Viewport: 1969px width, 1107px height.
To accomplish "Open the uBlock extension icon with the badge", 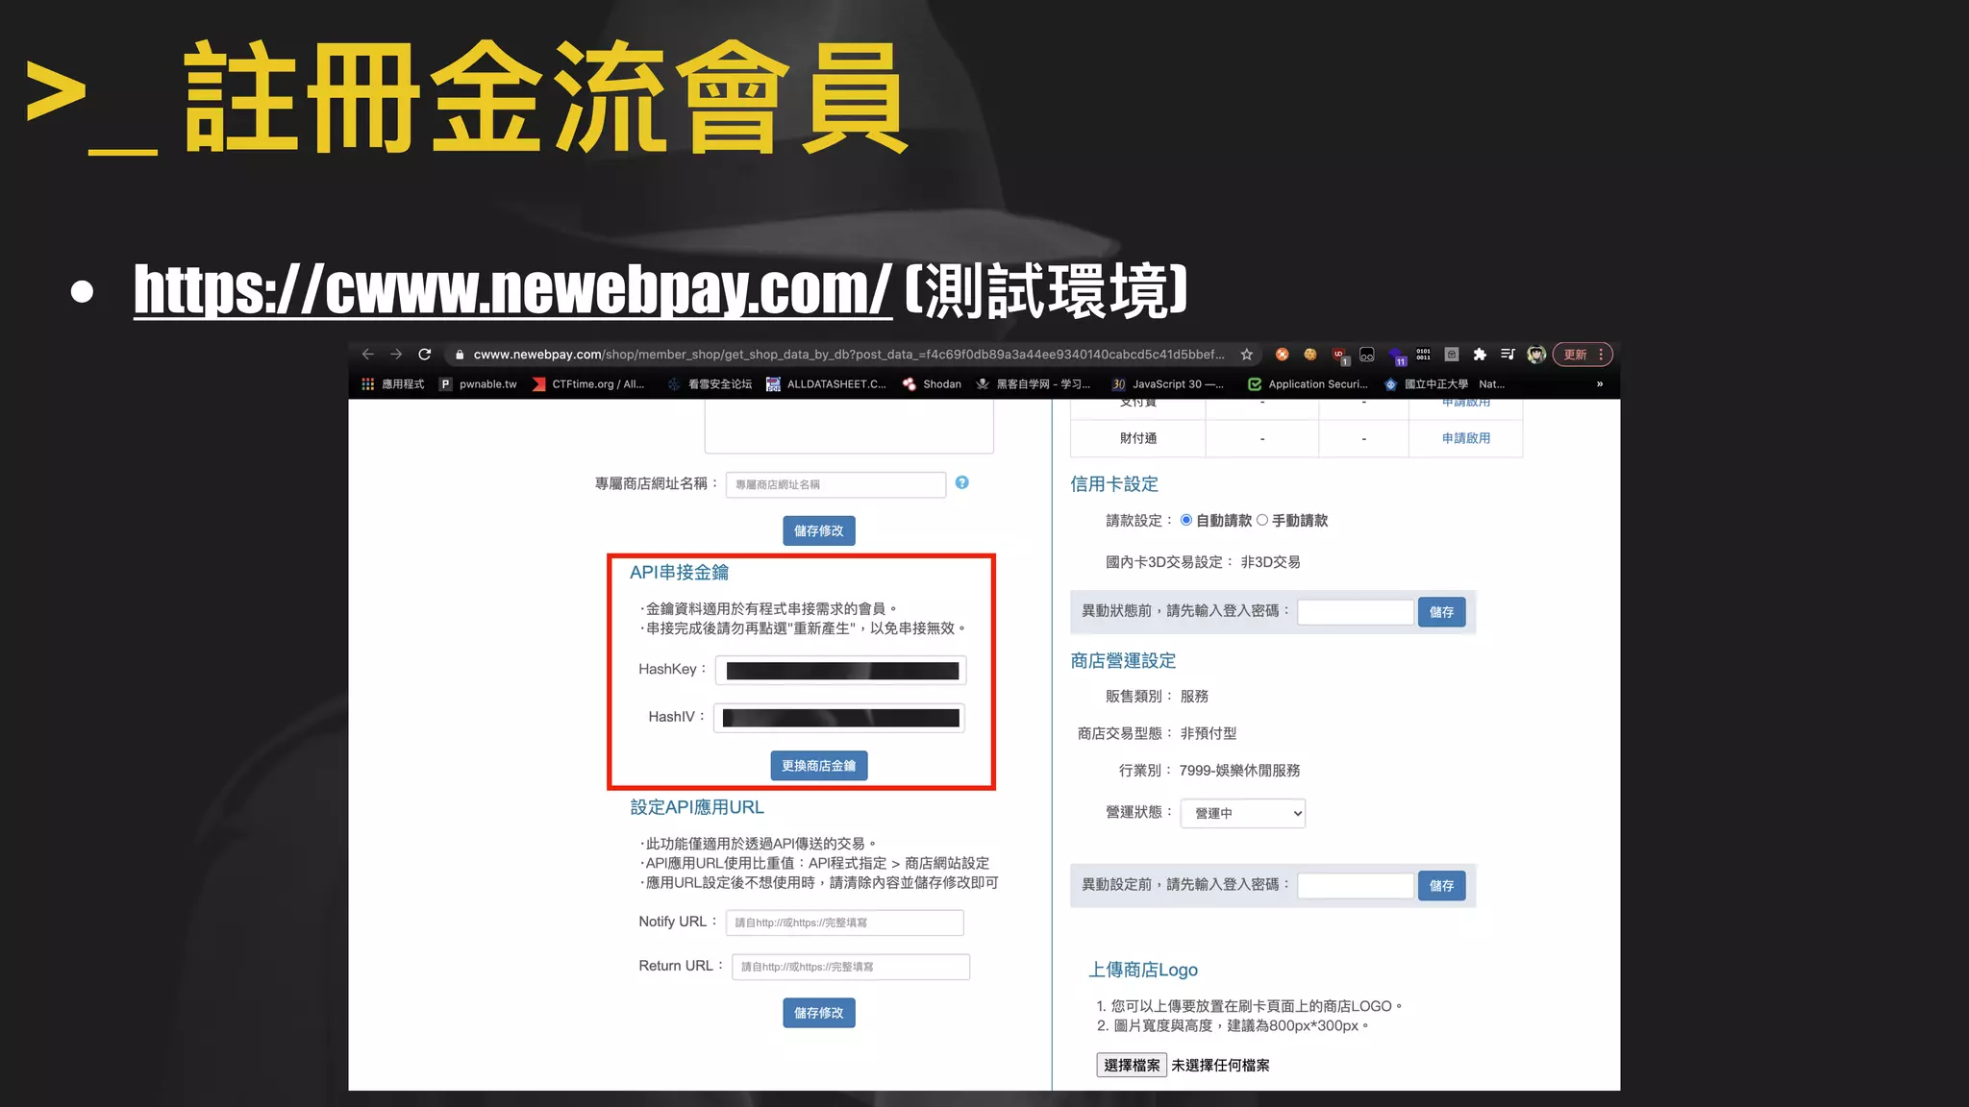I will point(1340,357).
